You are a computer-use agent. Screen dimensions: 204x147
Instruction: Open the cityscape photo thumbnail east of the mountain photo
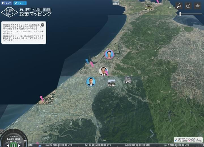pos(128,80)
